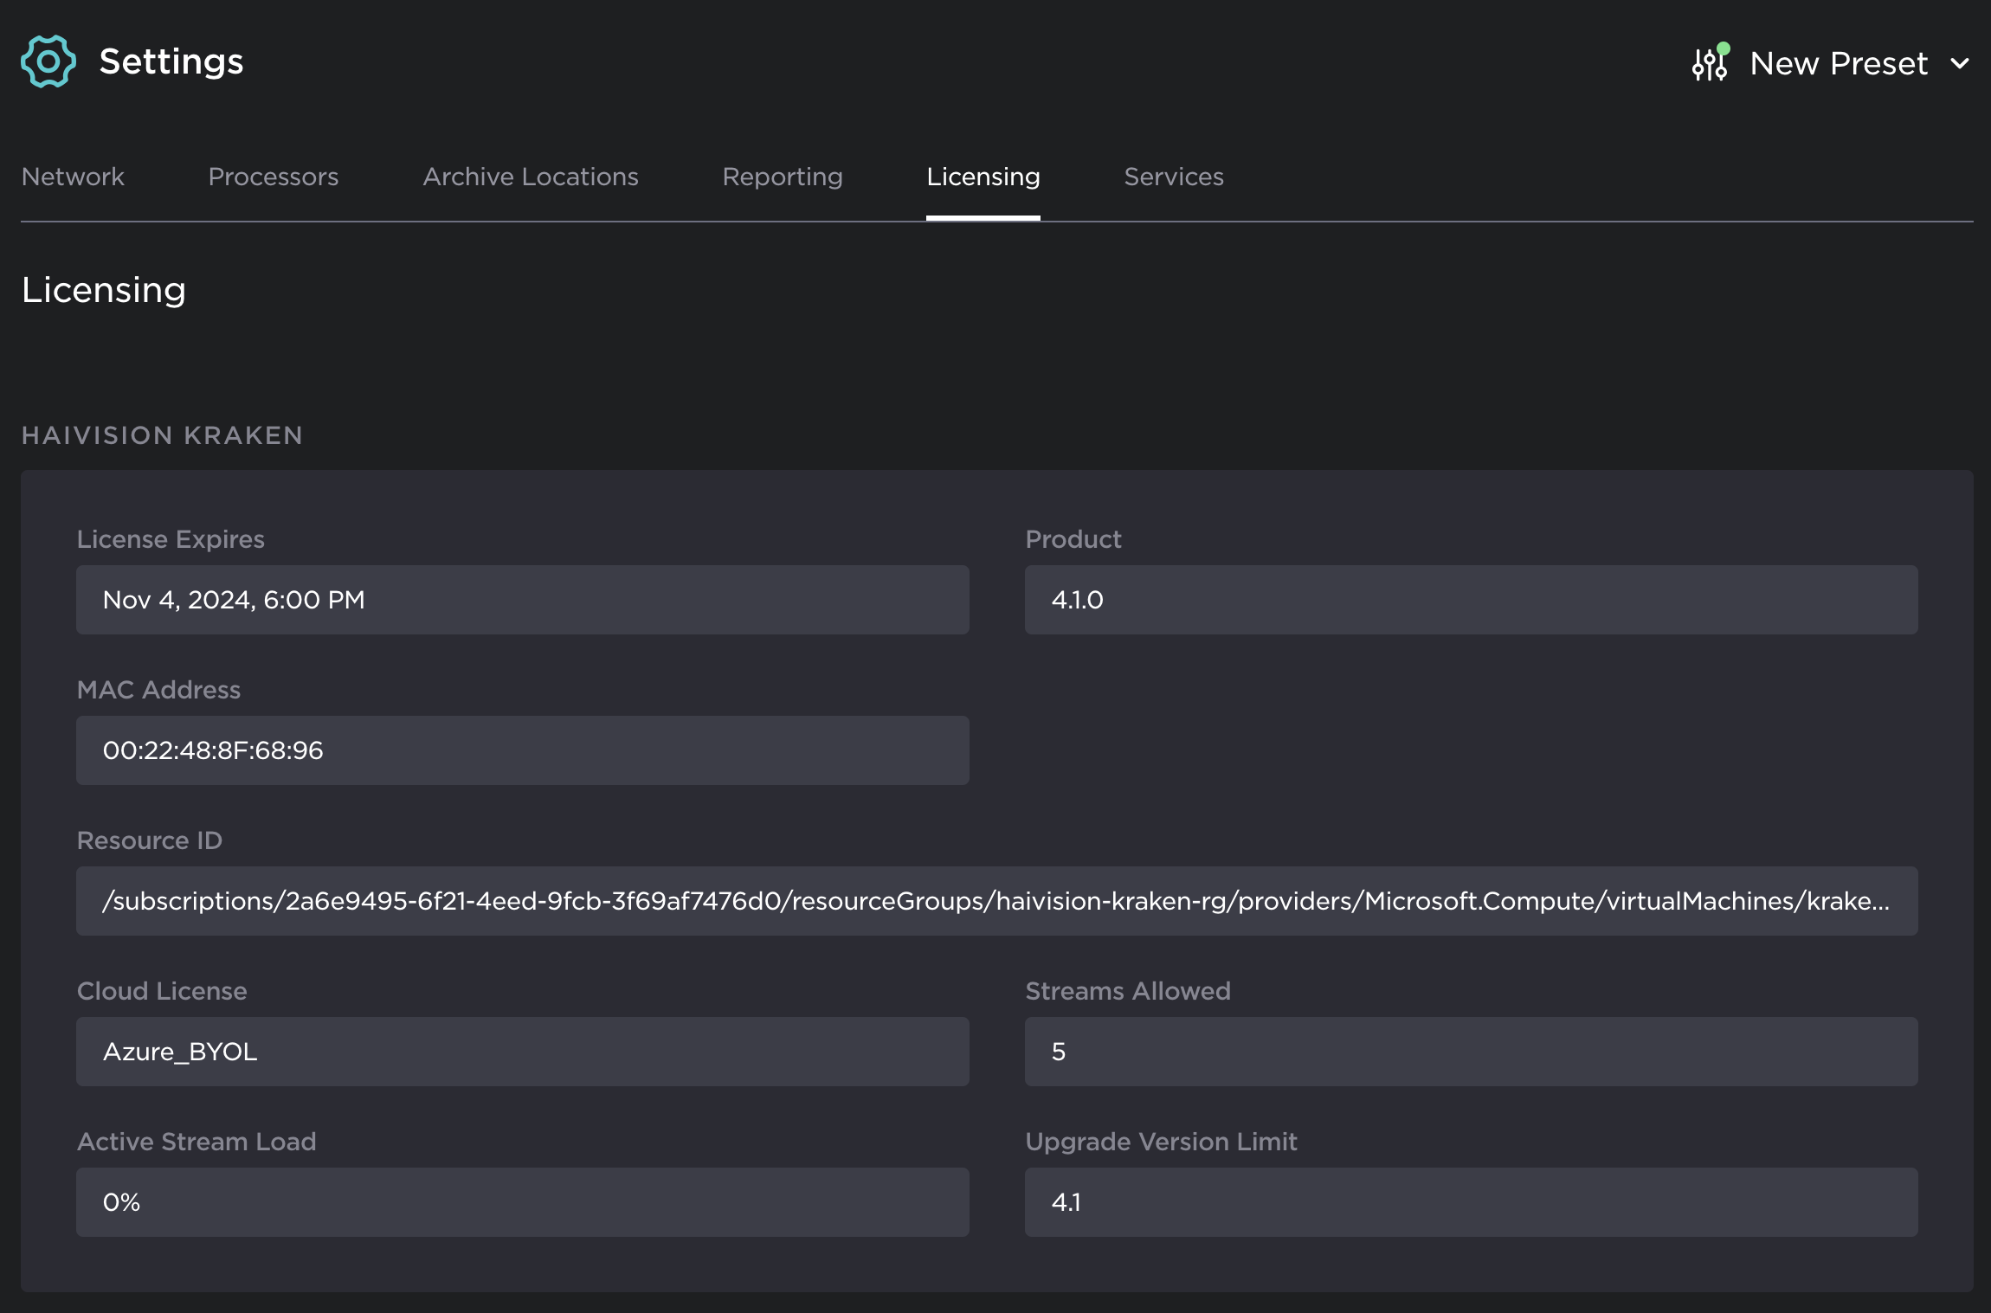Go to the Archive Locations tab

pos(531,177)
